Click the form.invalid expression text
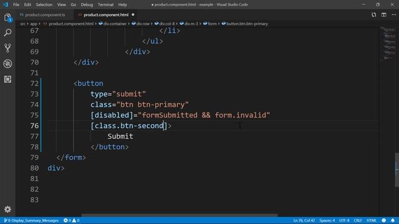 coord(240,115)
